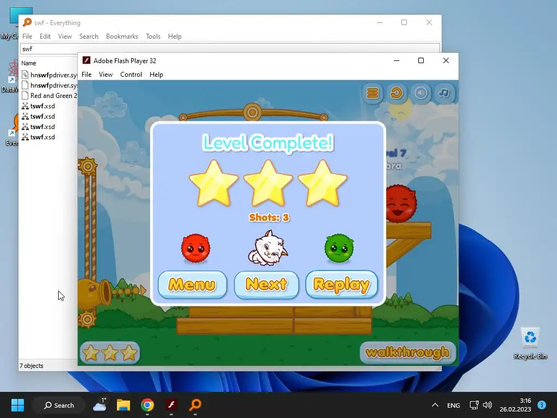
Task: Open Everything Search menu
Action: click(89, 36)
